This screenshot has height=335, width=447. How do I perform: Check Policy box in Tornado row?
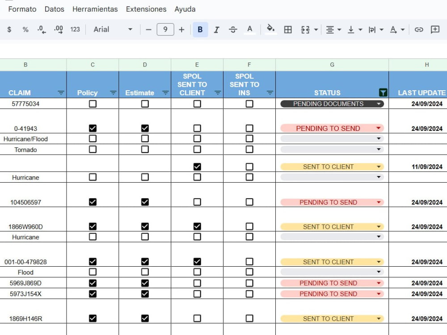tap(93, 149)
